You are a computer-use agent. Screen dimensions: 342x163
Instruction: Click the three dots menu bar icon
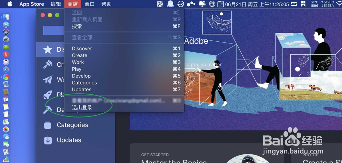coord(191,4)
